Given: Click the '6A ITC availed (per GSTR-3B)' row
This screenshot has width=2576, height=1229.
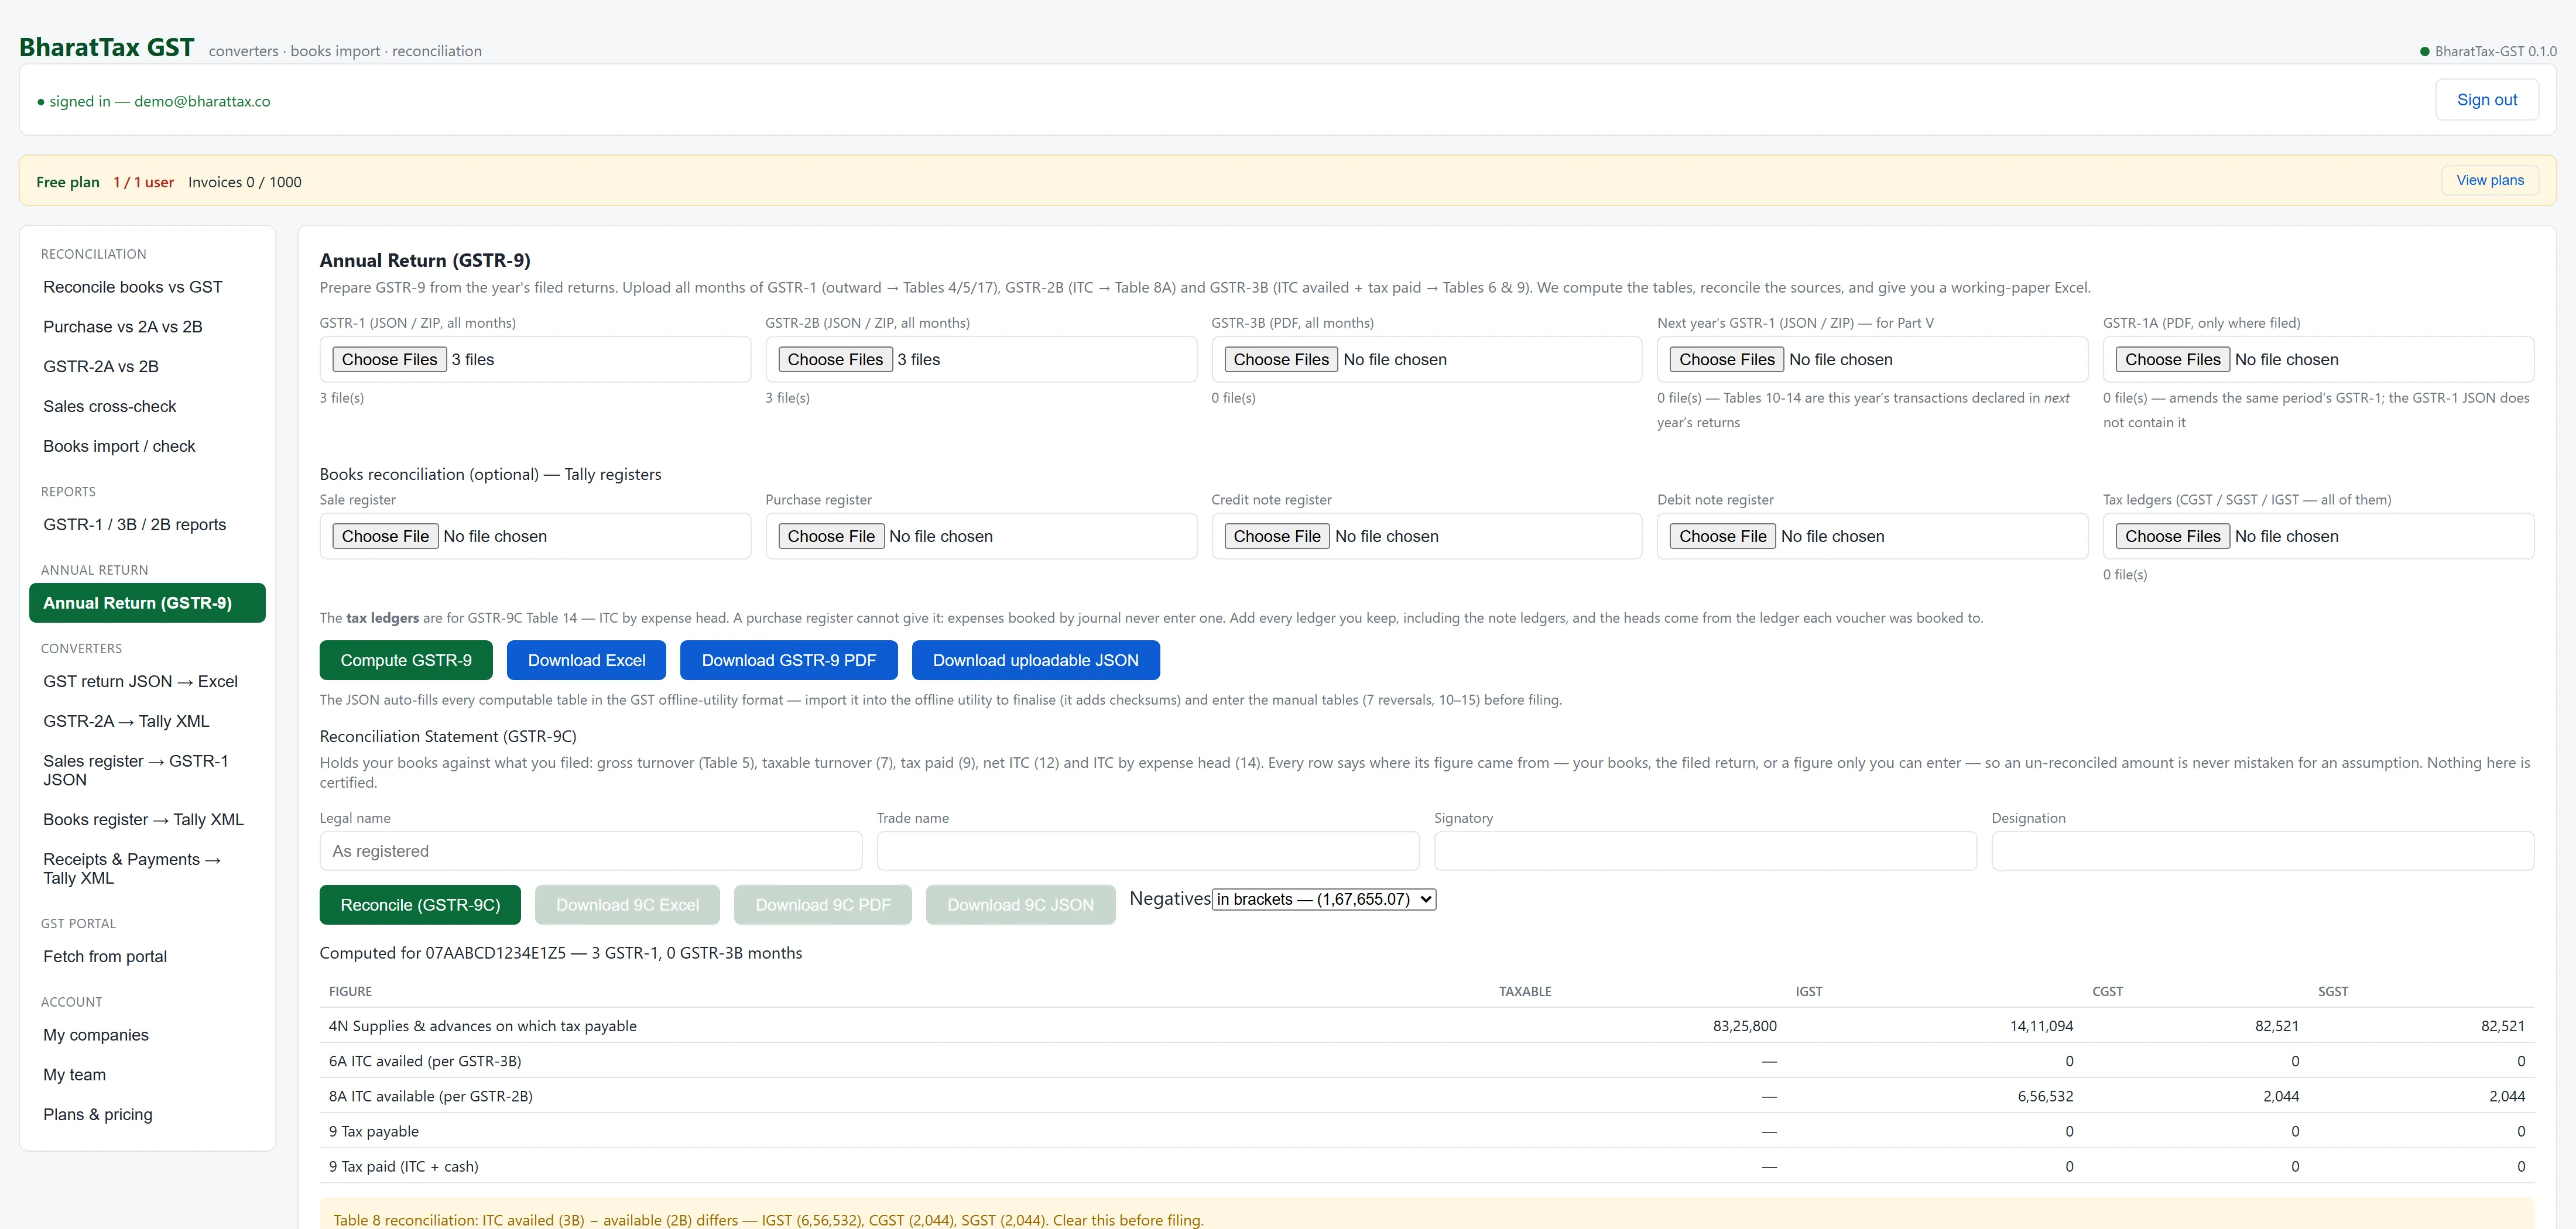Looking at the screenshot, I should coord(1427,1061).
